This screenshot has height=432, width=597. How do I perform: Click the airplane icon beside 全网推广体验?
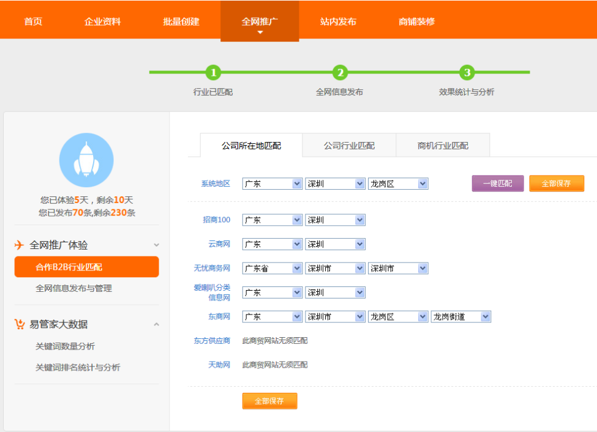(20, 245)
